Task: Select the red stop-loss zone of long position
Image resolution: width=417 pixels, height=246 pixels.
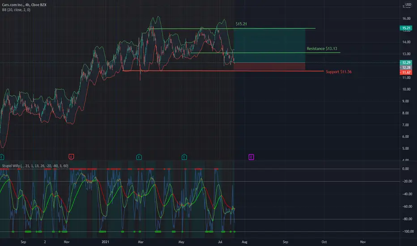Action: 269,66
